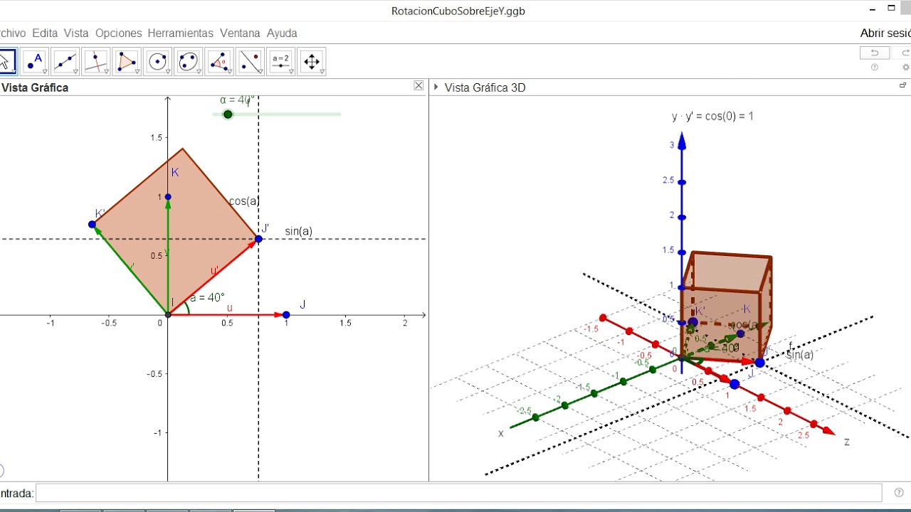Click the Undo arrow button
Screen dimensions: 911x512
[874, 53]
